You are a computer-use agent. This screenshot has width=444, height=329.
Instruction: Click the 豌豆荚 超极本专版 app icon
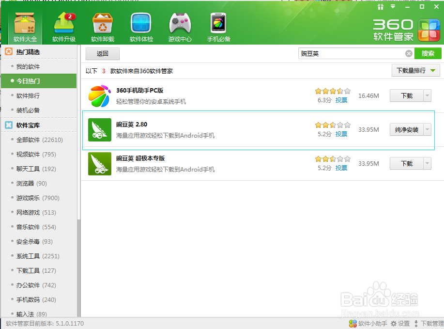click(x=100, y=163)
